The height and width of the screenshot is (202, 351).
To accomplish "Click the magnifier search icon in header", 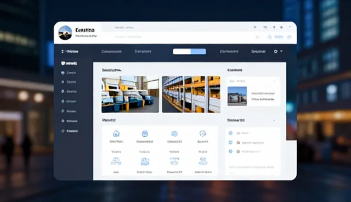I will click(x=269, y=37).
